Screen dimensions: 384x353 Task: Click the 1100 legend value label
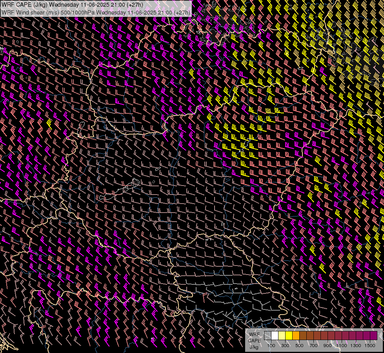pyautogui.click(x=341, y=346)
